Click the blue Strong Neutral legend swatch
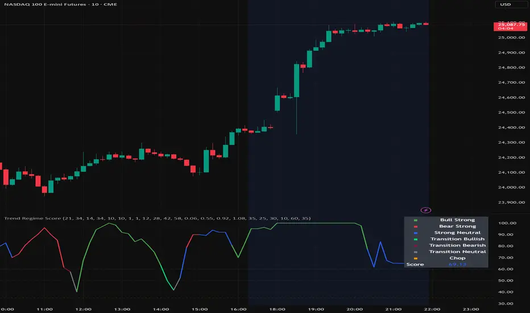530x313 pixels. click(416, 233)
